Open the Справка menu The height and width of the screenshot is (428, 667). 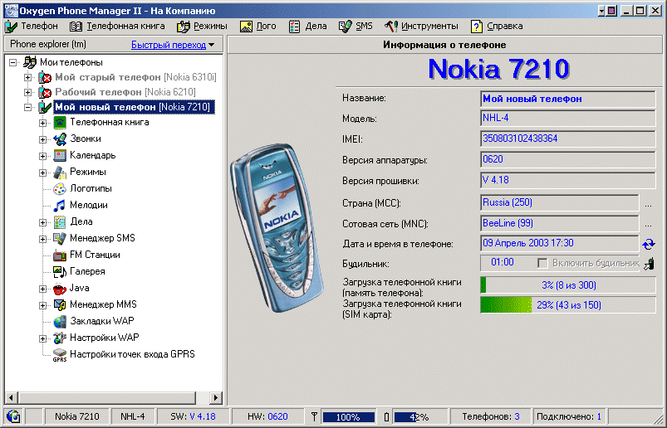coord(497,27)
